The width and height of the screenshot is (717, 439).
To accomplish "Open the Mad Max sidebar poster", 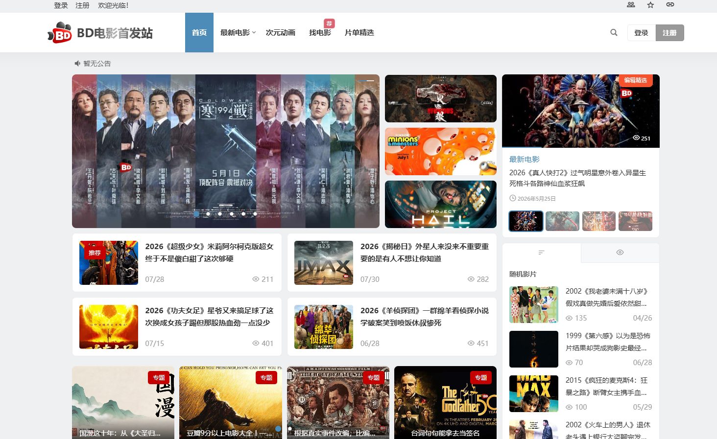I will [534, 393].
